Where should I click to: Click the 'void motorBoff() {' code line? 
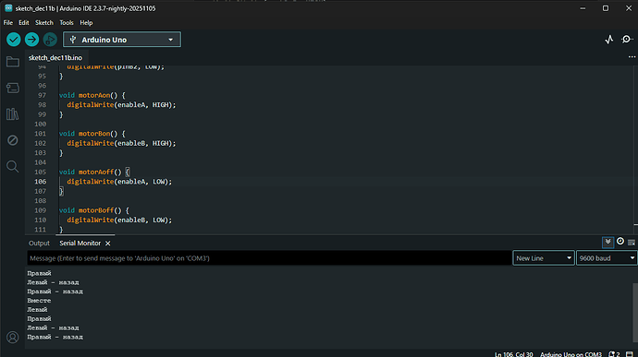(x=94, y=210)
